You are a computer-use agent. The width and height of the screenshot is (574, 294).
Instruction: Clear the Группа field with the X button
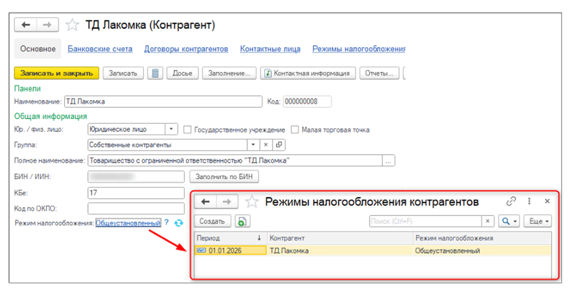point(266,145)
